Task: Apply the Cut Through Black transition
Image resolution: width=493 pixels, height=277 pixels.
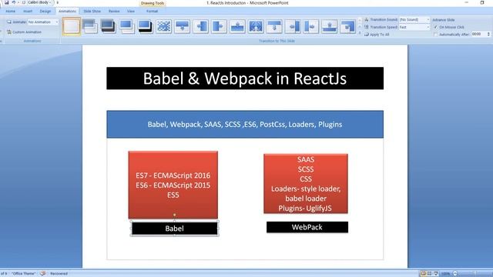Action: (146, 26)
